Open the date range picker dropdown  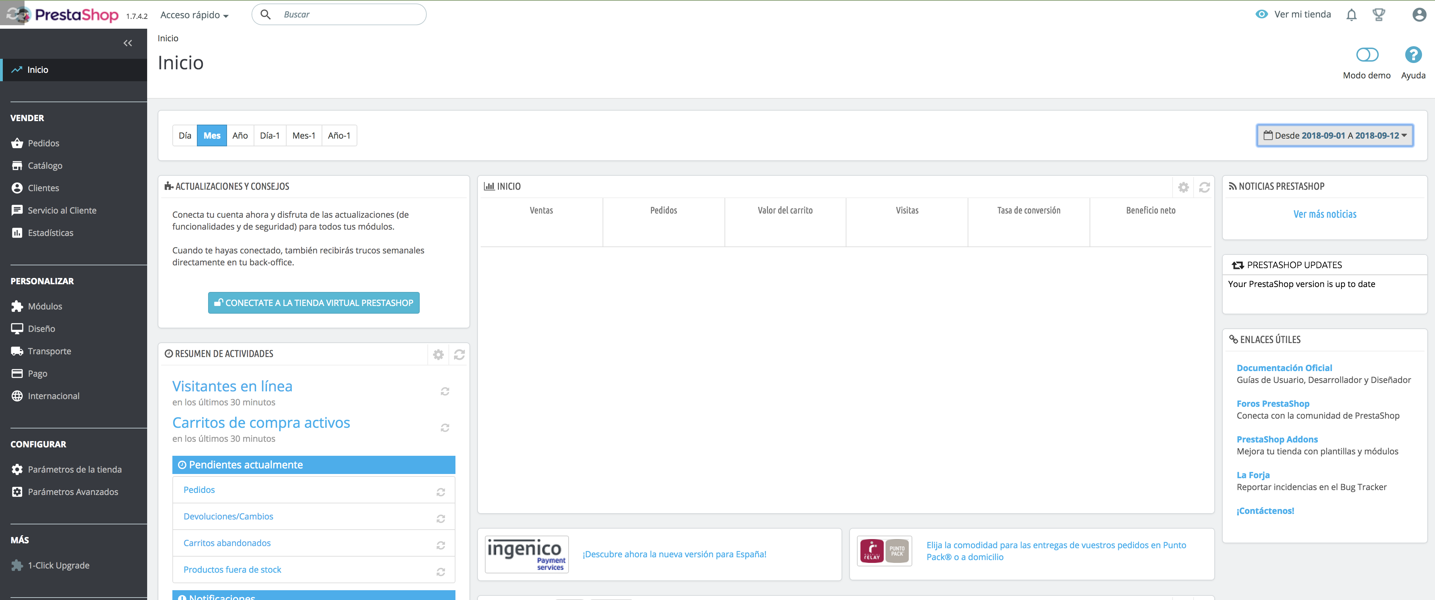click(x=1335, y=135)
